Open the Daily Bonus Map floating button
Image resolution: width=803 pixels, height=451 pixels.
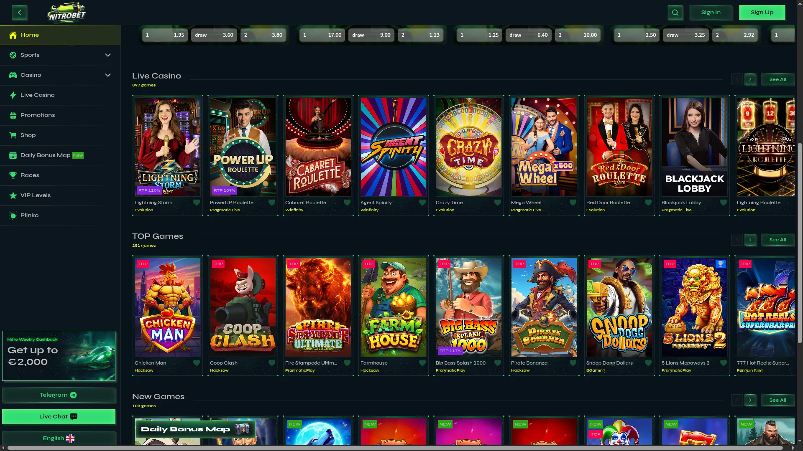[195, 429]
